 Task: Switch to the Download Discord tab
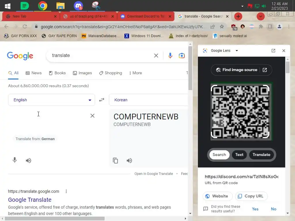[146, 16]
